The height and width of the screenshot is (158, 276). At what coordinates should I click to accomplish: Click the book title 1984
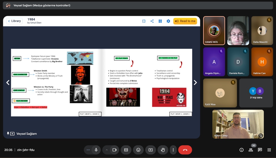(31, 19)
